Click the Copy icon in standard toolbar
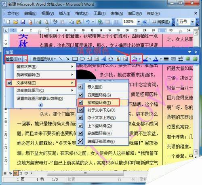This screenshot has height=185, width=202. pyautogui.click(x=71, y=22)
